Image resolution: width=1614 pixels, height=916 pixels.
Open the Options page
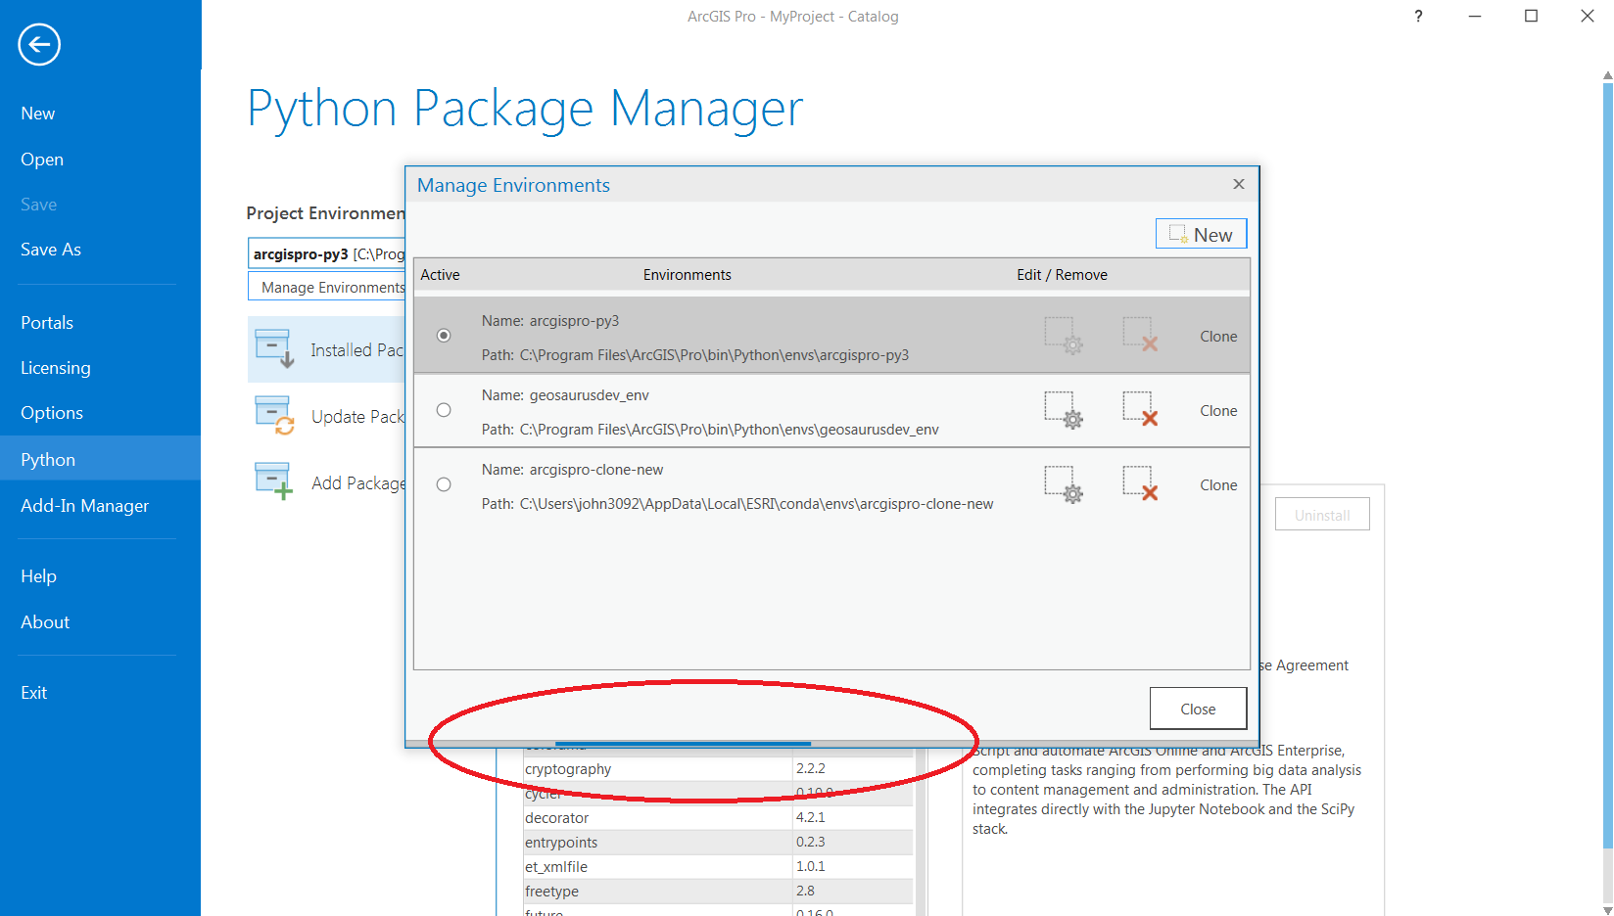tap(52, 413)
